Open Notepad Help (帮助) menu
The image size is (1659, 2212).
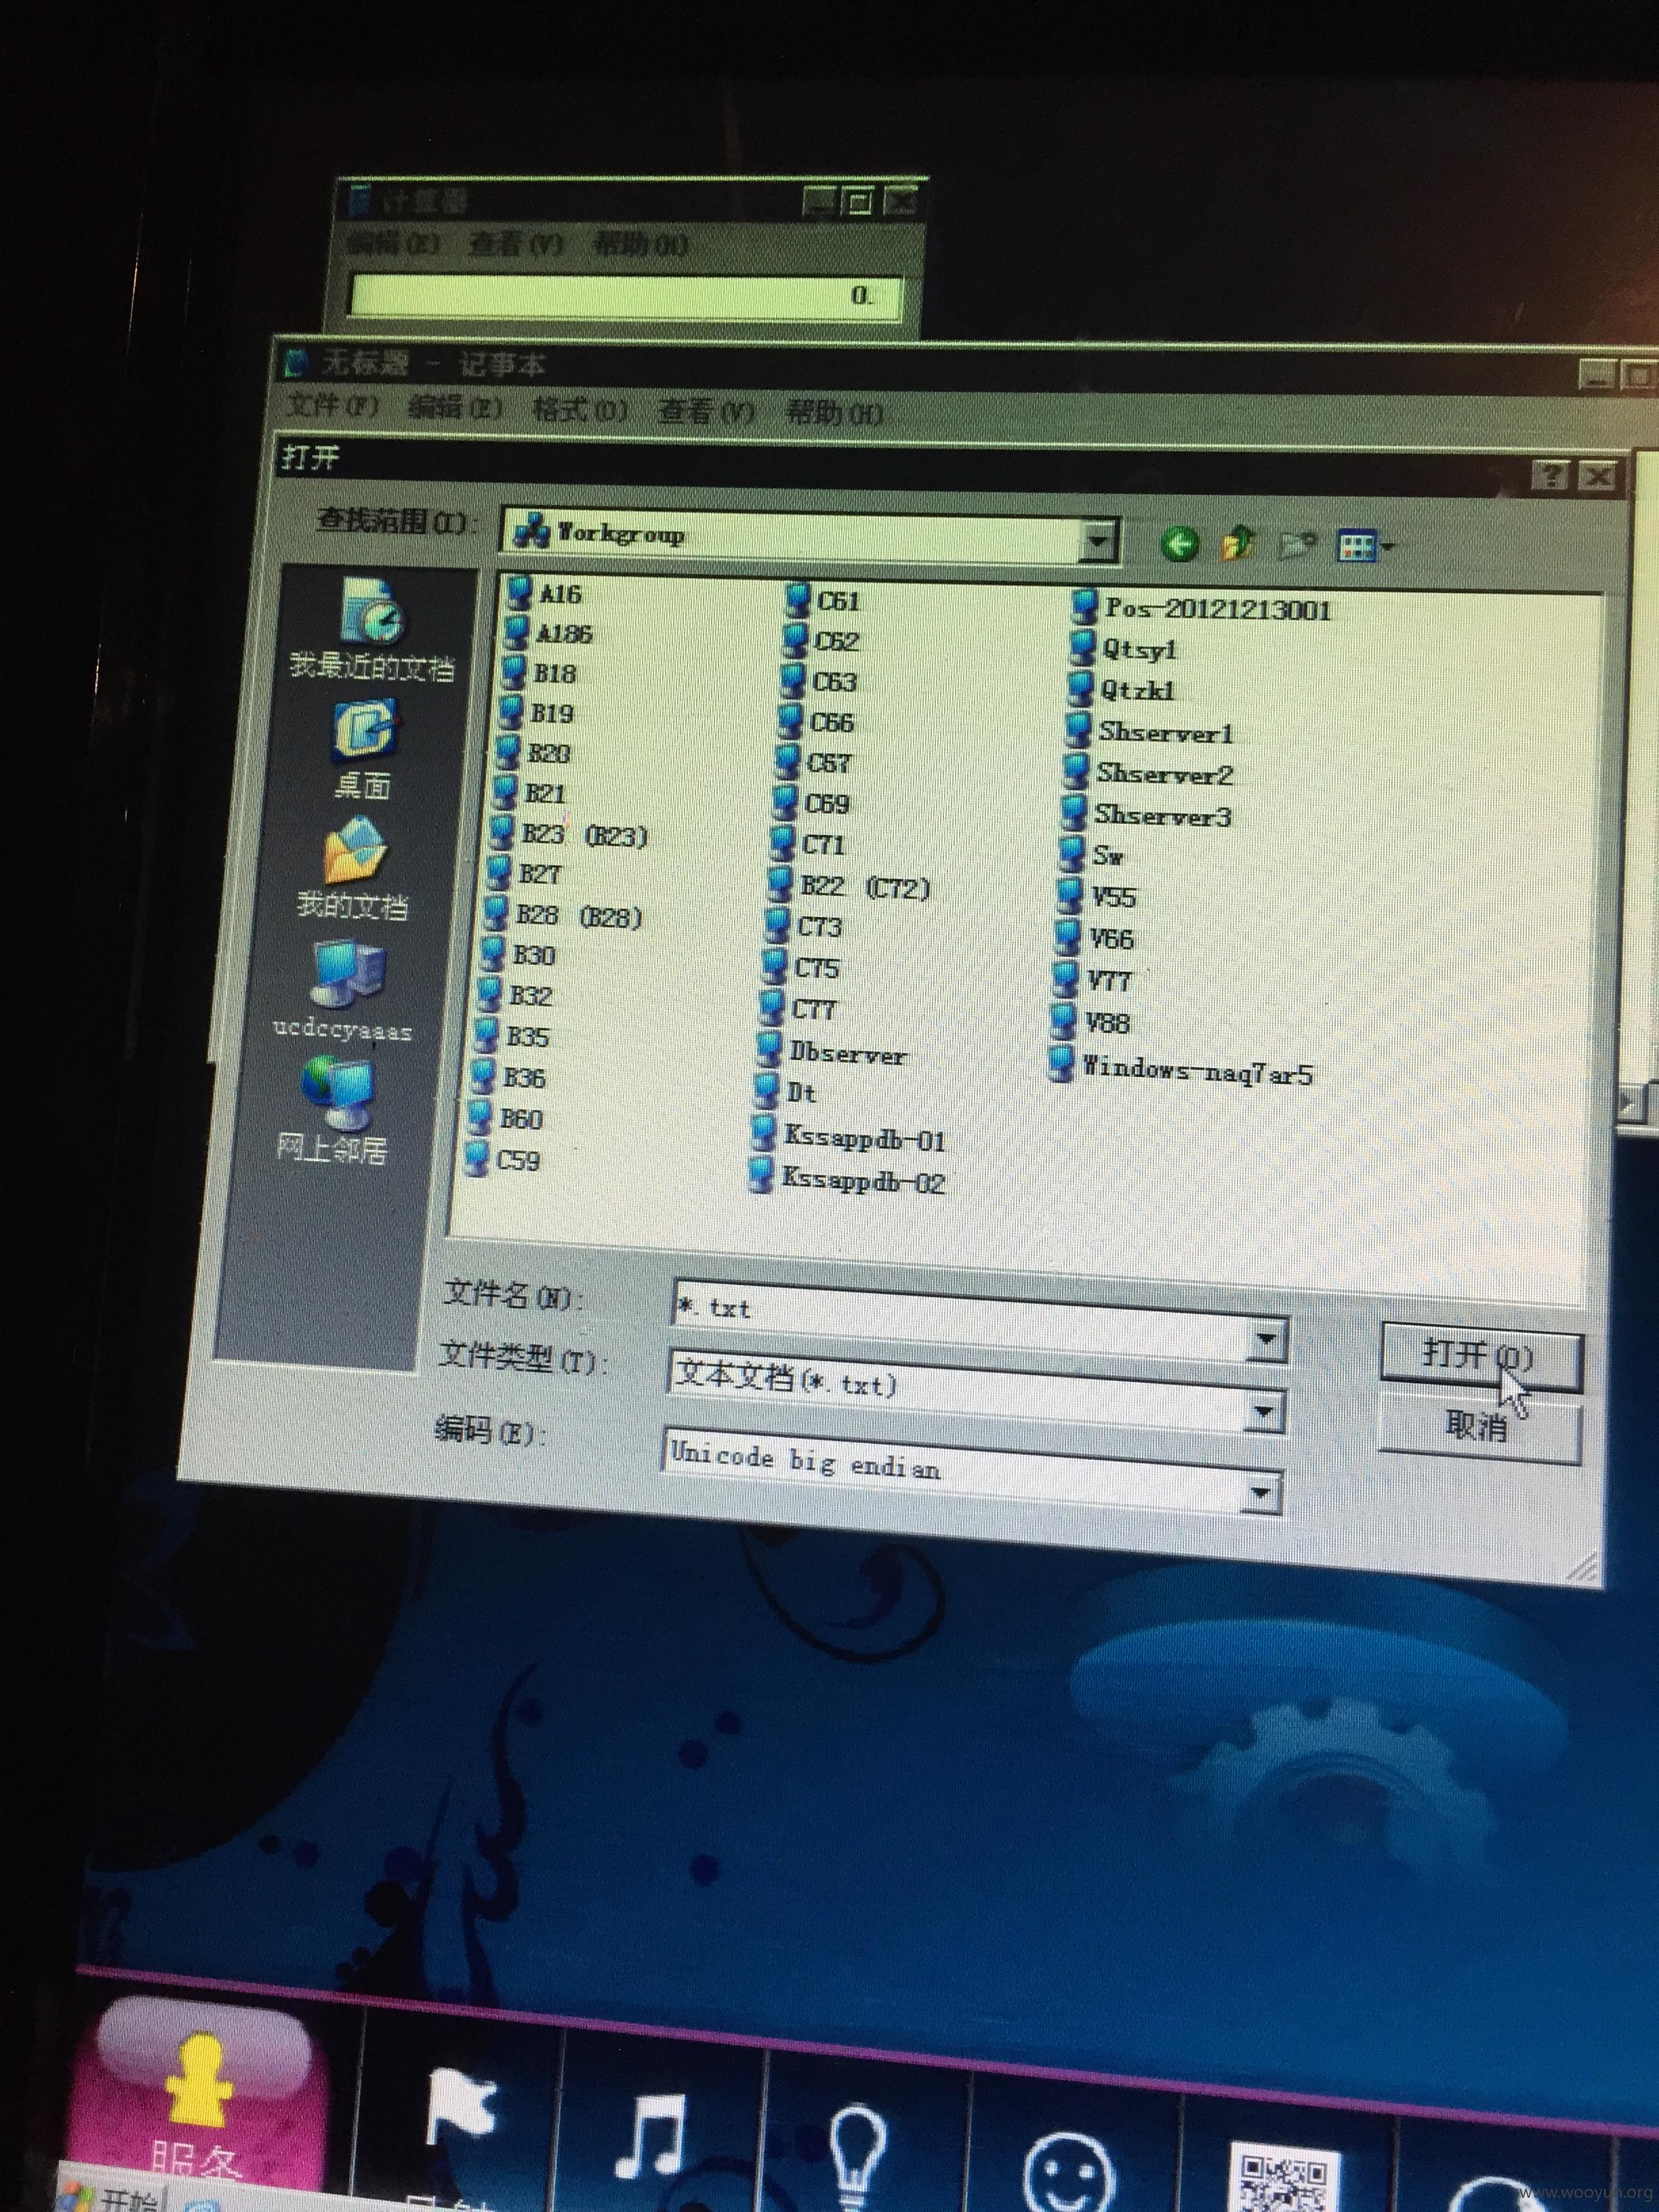tap(835, 412)
